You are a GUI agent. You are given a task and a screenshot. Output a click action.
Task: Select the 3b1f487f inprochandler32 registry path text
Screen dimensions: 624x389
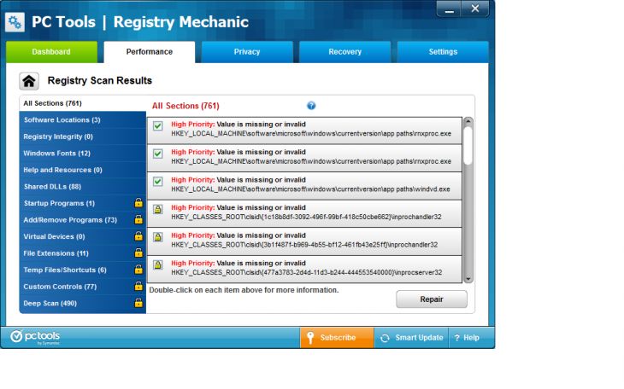pyautogui.click(x=304, y=245)
